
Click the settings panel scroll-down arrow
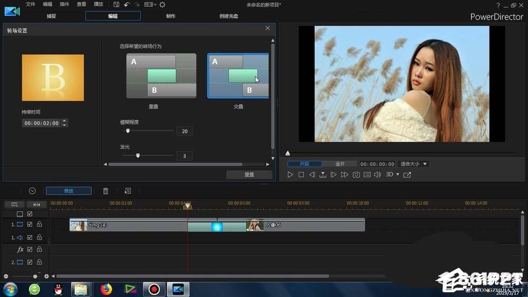coord(273,158)
